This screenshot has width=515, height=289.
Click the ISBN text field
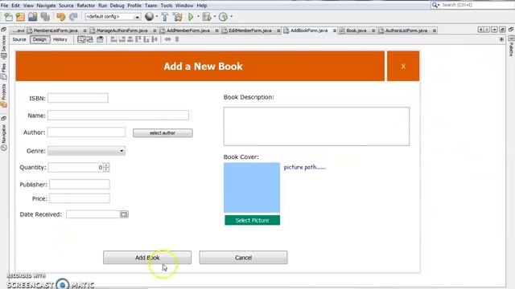[78, 98]
